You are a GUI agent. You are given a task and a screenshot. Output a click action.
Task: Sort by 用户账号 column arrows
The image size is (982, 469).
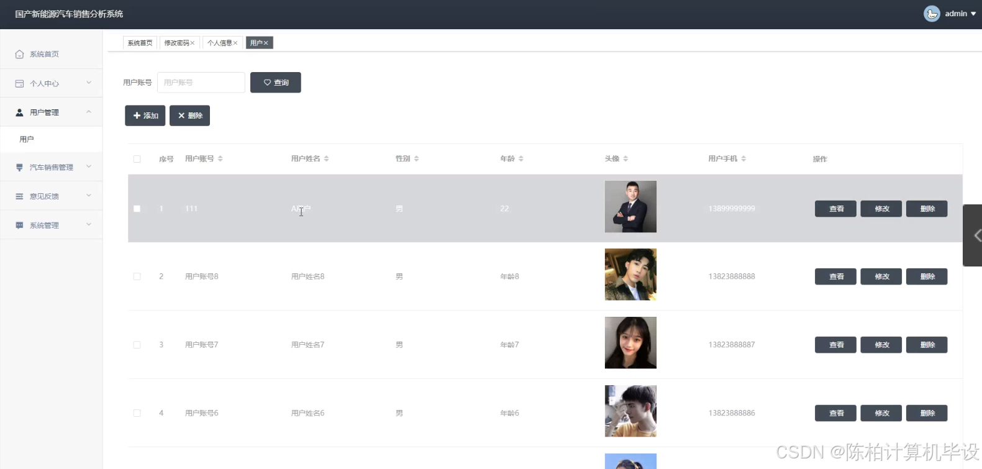pos(220,159)
